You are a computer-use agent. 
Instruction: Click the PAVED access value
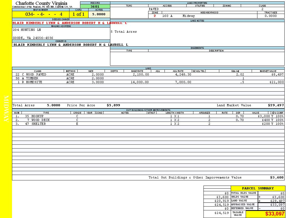(154, 9)
